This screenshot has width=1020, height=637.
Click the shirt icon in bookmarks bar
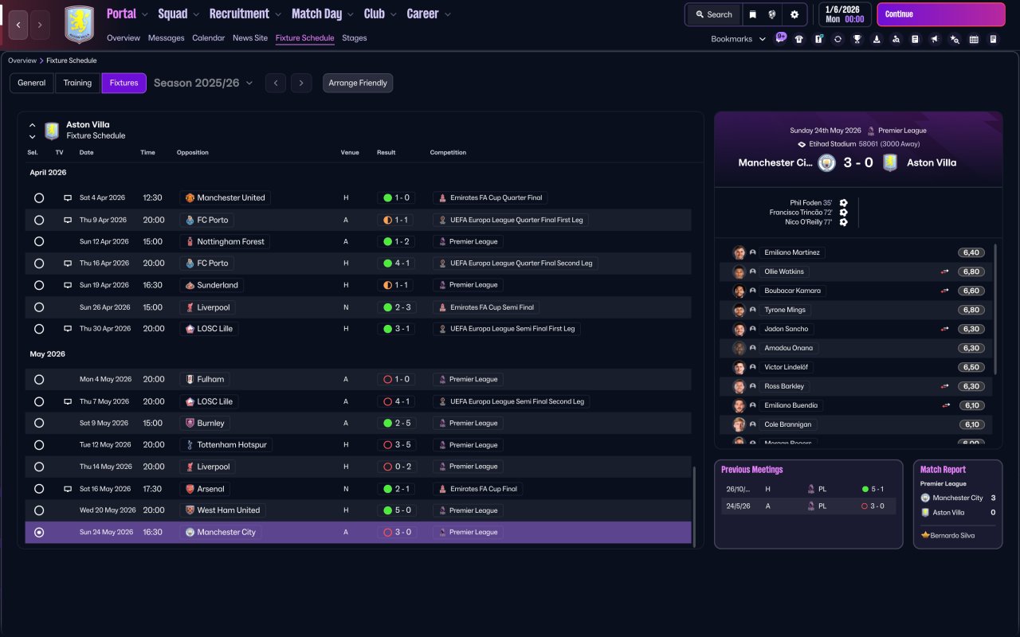799,39
